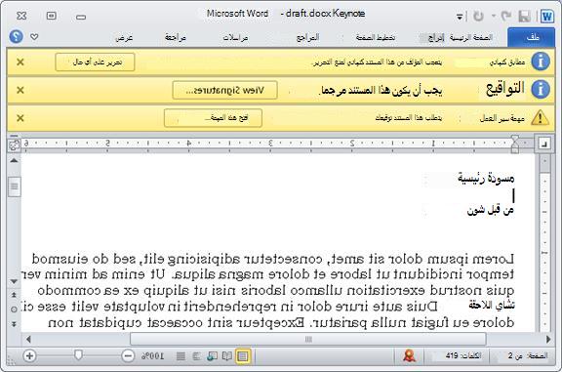Close the workflow task warning bar
This screenshot has width=562, height=372.
click(20, 118)
